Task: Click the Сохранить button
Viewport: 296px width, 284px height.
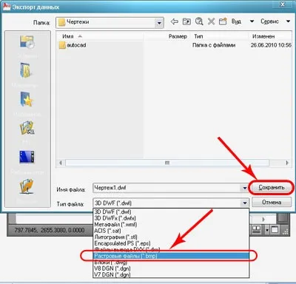Action: click(272, 188)
